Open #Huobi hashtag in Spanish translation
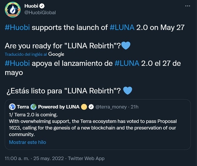This screenshot has width=197, height=166. click(x=17, y=63)
